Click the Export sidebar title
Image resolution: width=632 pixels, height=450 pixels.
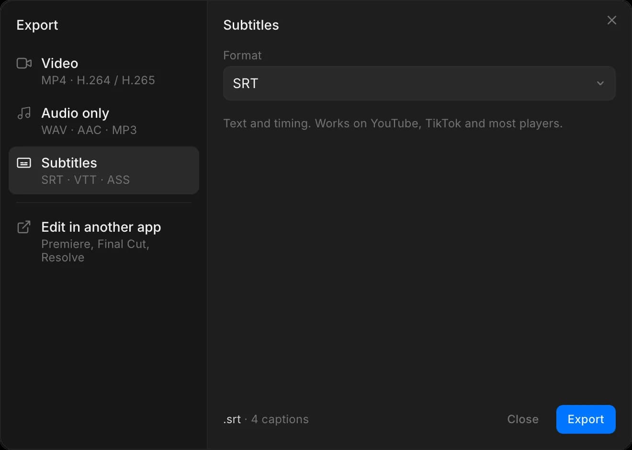pos(37,25)
